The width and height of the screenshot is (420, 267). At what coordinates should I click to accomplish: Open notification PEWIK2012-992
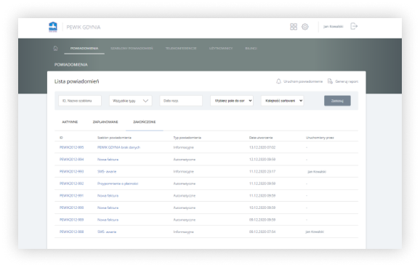71,184
